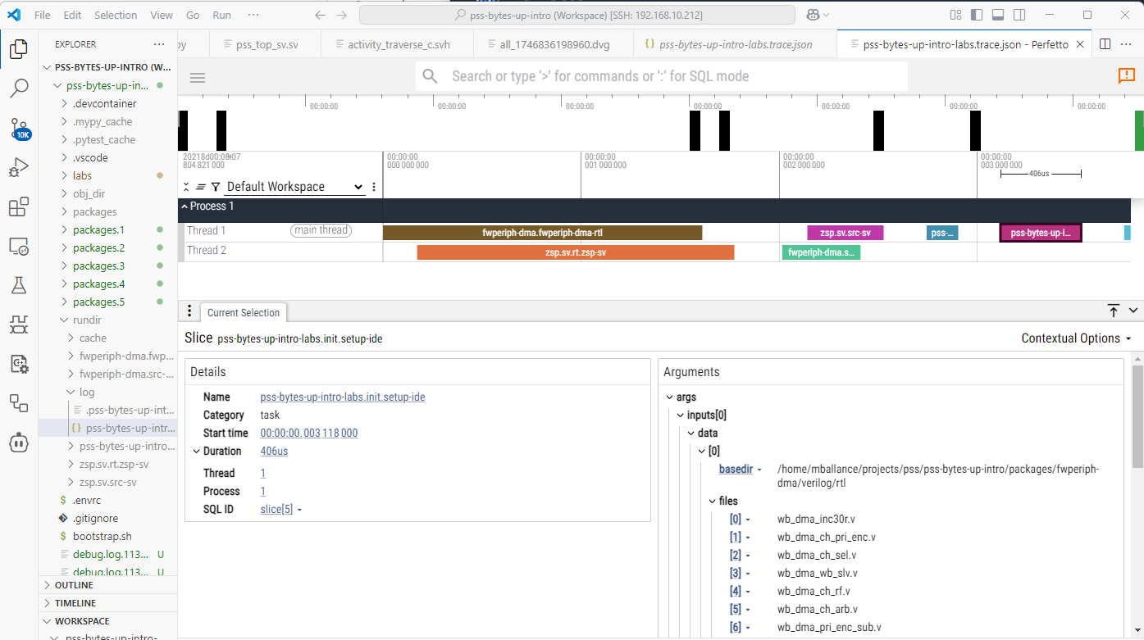The image size is (1144, 640).
Task: Click the 406us duration link
Action: point(274,451)
